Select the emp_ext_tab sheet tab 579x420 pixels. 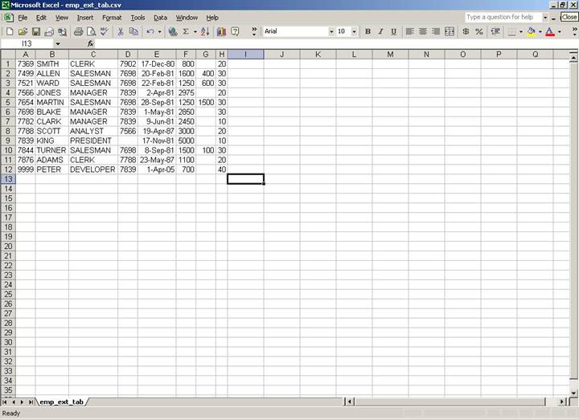(62, 402)
